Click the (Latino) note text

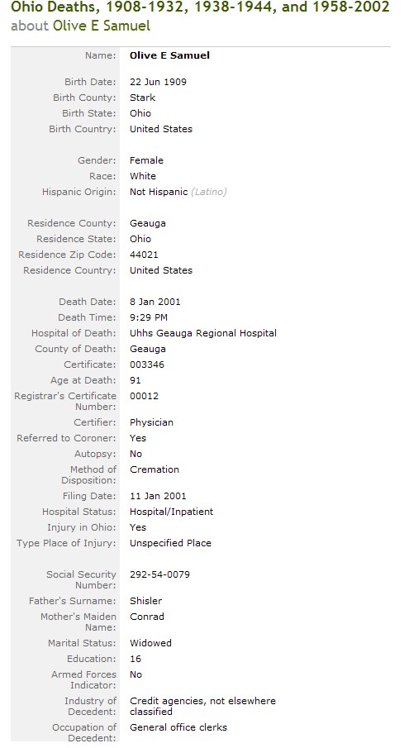tap(209, 192)
